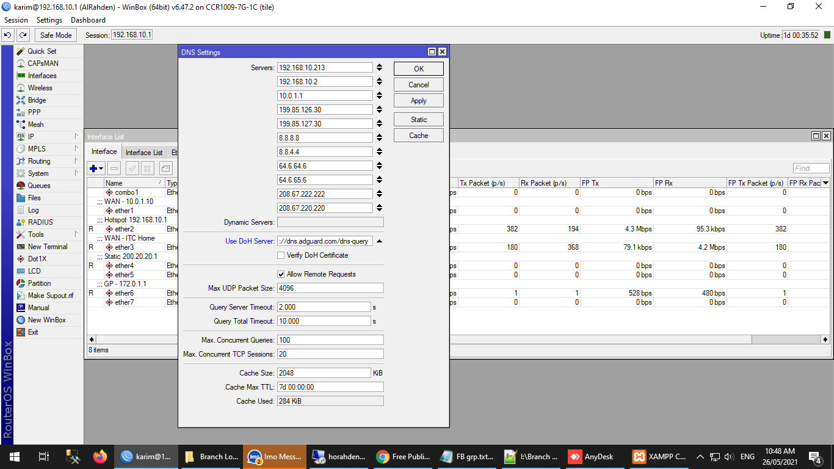Open Imo Messenger taskbar item
834x469 pixels.
click(x=274, y=456)
